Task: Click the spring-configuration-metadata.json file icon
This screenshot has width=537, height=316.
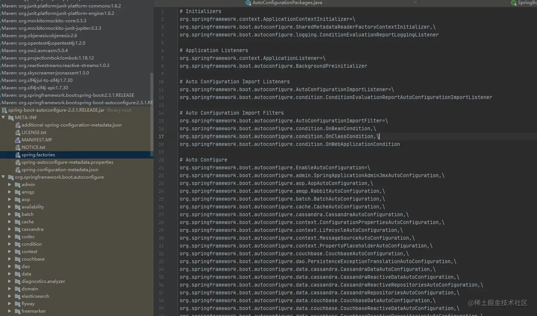Action: pos(17,170)
